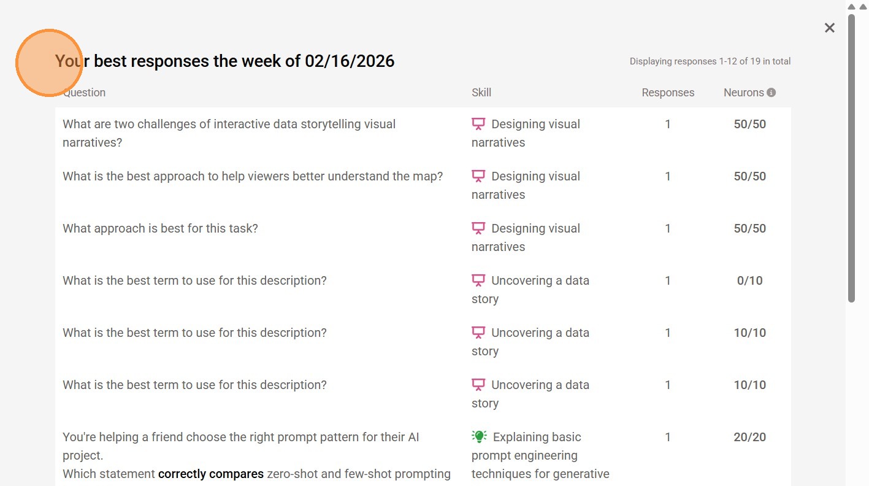Click the green lightbulb prompt engineering icon
The height and width of the screenshot is (486, 869).
pos(479,436)
